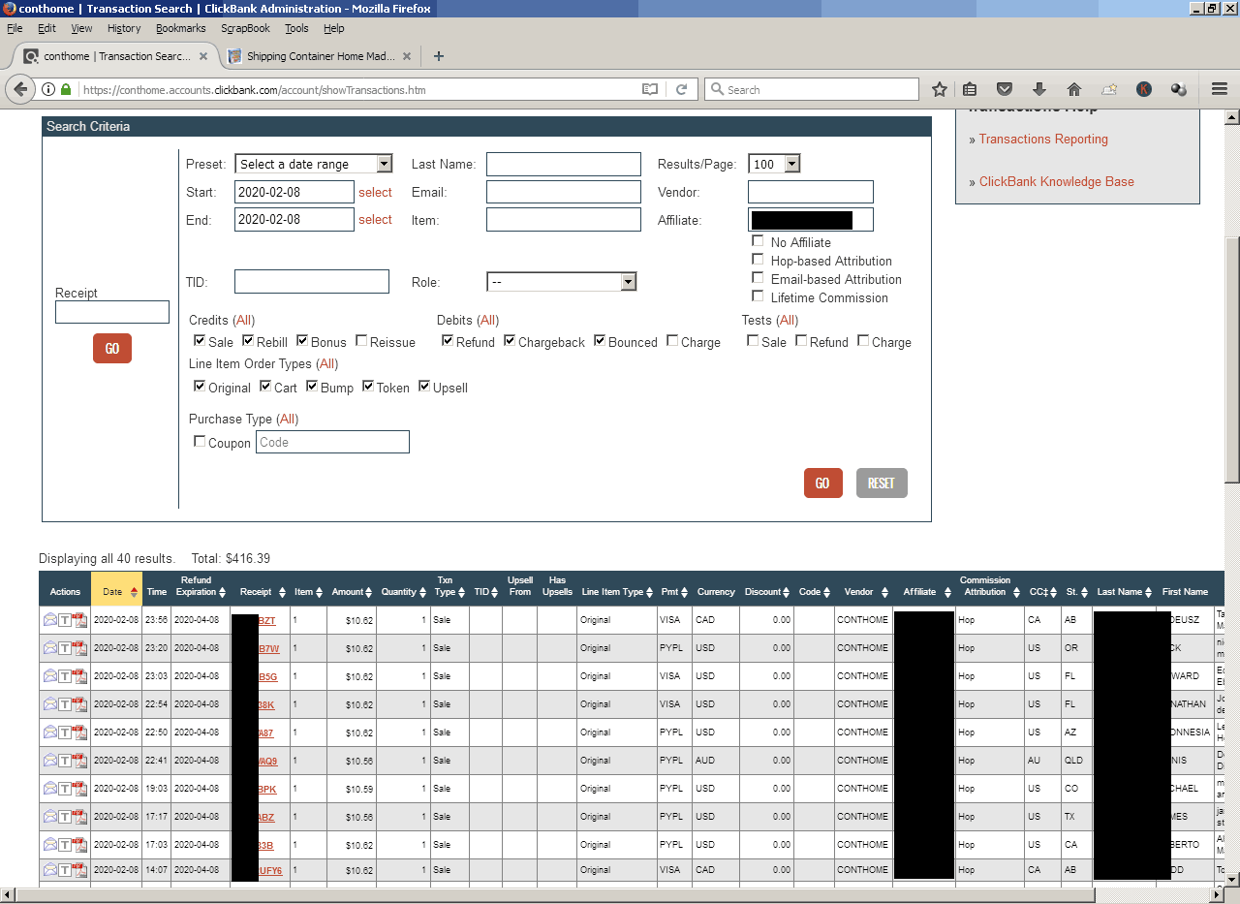Tick the Coupon purchase type checkbox

coord(200,442)
